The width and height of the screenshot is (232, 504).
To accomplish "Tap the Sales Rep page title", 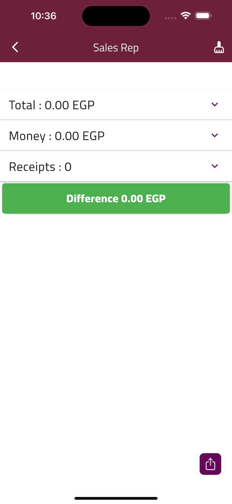I will coord(116,48).
